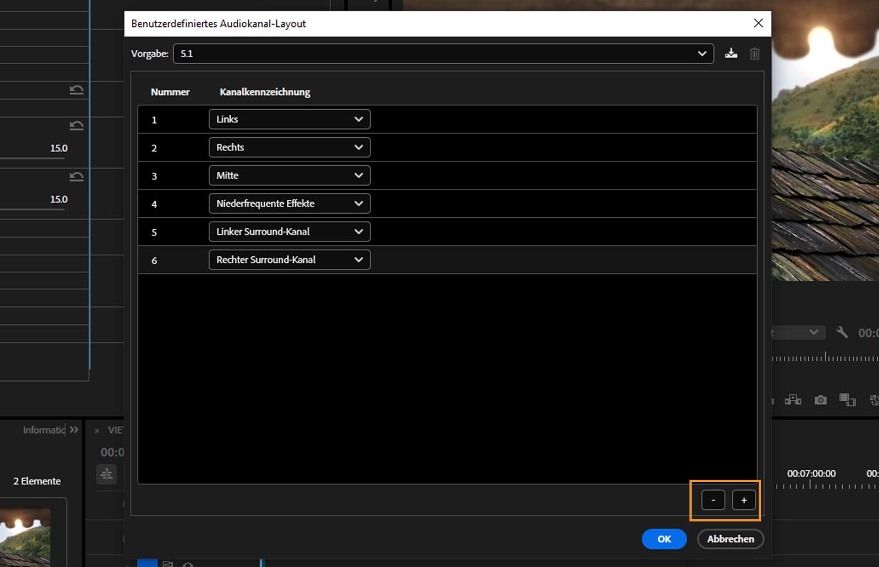Open the Links channel label dropdown
The width and height of the screenshot is (879, 567).
[x=290, y=119]
